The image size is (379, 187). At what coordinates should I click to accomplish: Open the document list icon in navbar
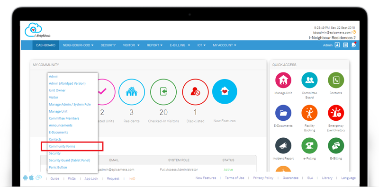346,45
